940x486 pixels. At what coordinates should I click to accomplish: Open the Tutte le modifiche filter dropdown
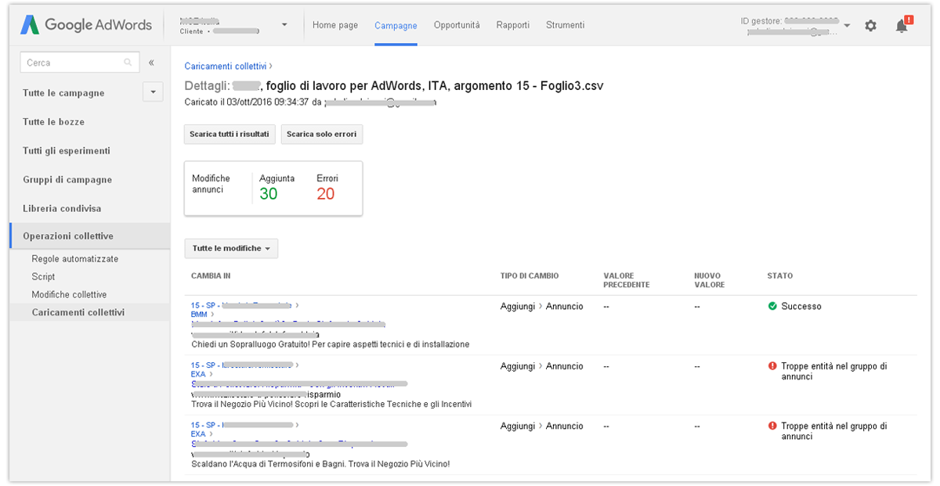click(x=231, y=248)
